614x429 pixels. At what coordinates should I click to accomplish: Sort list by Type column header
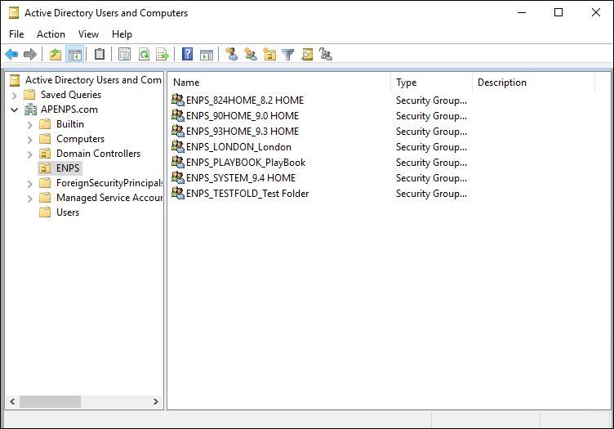(x=432, y=83)
